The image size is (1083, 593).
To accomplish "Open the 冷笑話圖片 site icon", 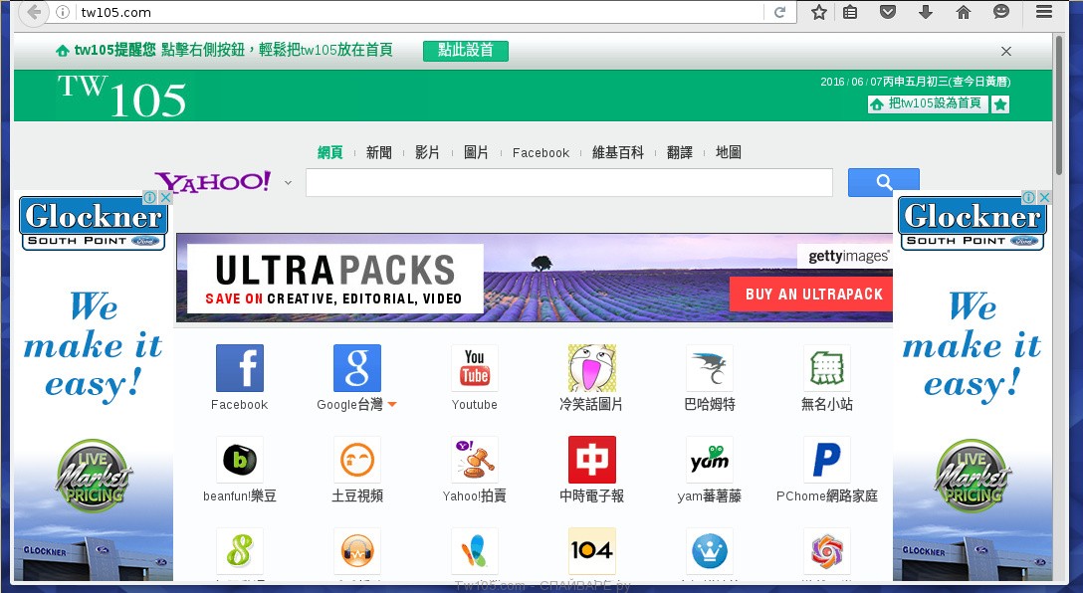I will click(x=592, y=368).
